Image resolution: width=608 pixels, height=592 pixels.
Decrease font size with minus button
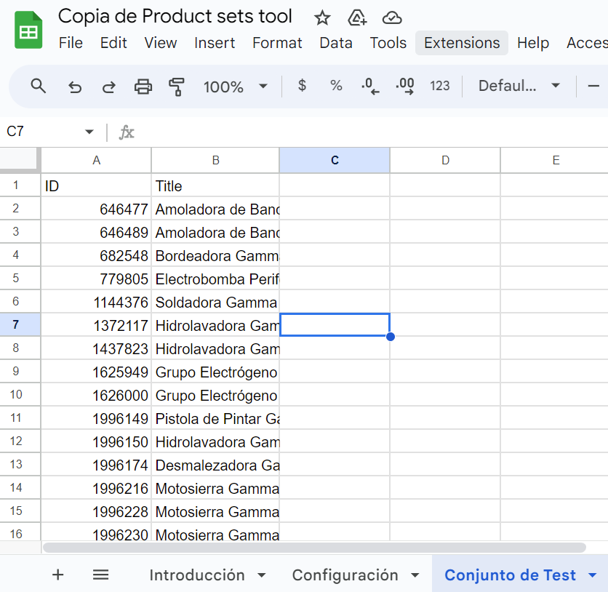point(593,86)
